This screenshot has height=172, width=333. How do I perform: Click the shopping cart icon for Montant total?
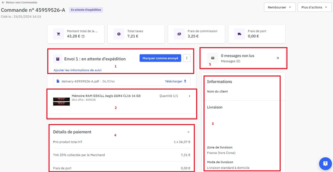point(58,34)
